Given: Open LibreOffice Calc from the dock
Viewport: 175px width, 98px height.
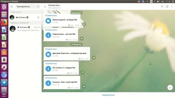Looking at the screenshot, I should point(4,37).
